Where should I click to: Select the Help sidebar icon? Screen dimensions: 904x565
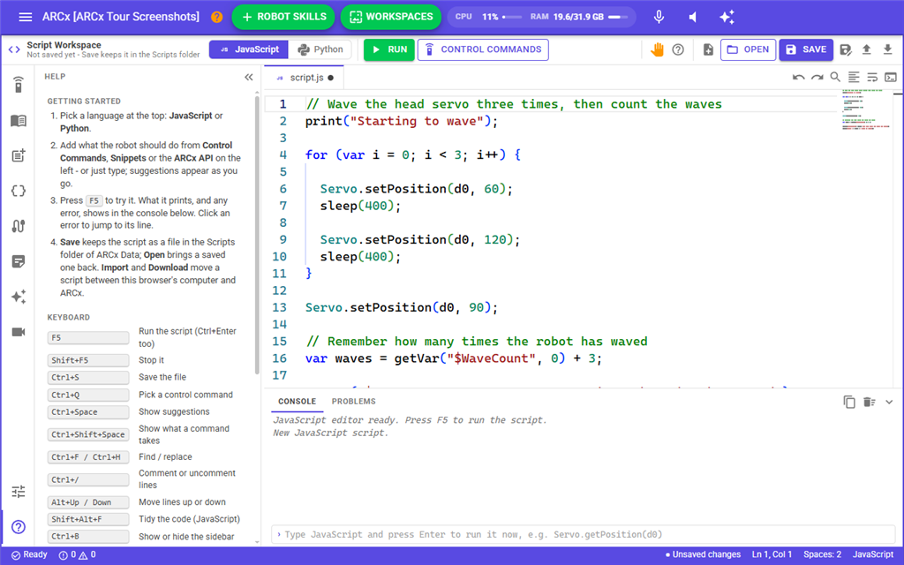coord(19,527)
